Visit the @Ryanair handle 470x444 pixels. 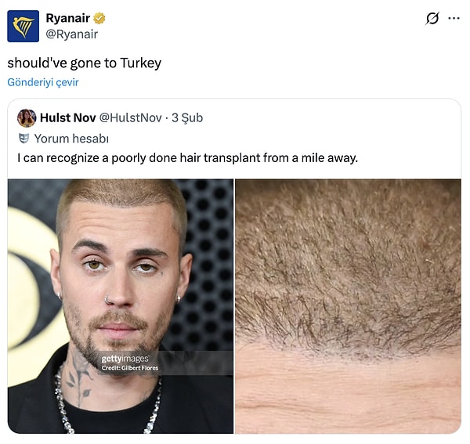(71, 34)
